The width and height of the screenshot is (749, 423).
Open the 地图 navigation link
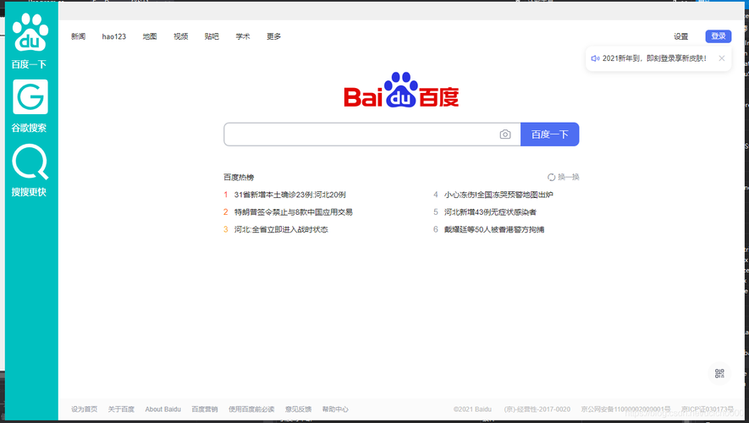[x=150, y=36]
